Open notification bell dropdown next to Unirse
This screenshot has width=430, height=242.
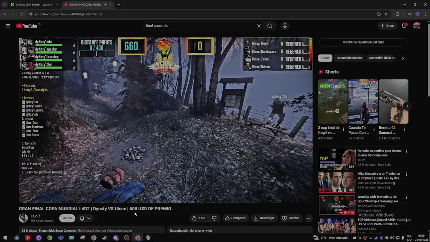(x=85, y=218)
